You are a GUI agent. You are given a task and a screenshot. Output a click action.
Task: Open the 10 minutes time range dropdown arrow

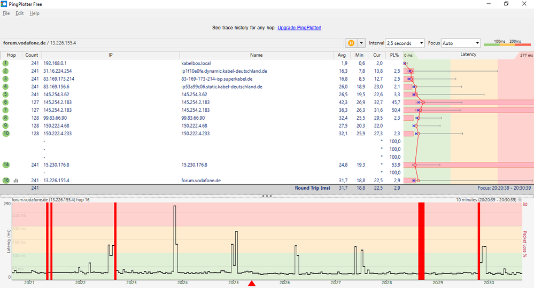(x=520, y=200)
